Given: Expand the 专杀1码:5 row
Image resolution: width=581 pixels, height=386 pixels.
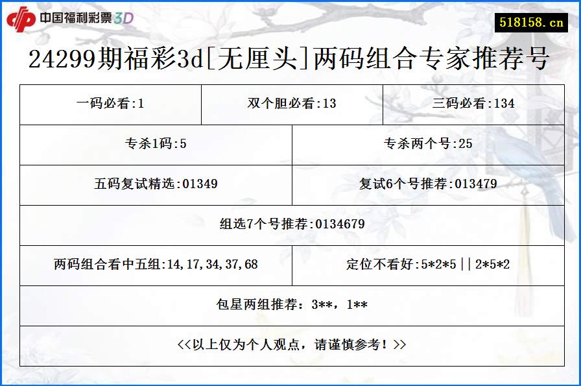Looking at the screenshot, I should pyautogui.click(x=154, y=144).
